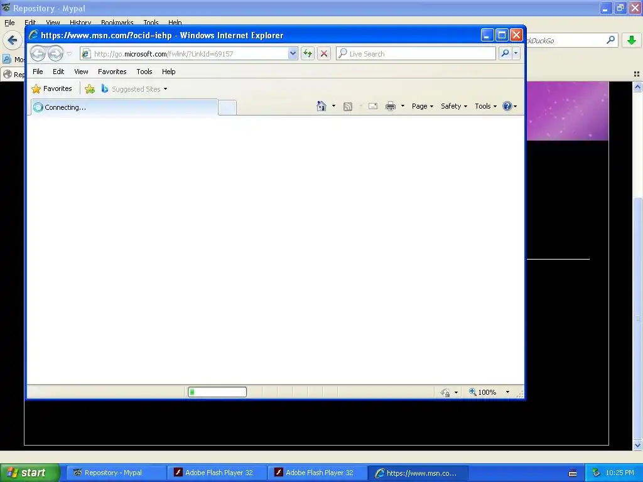643x482 pixels.
Task: Click the IE window title bar icon
Action: point(33,35)
